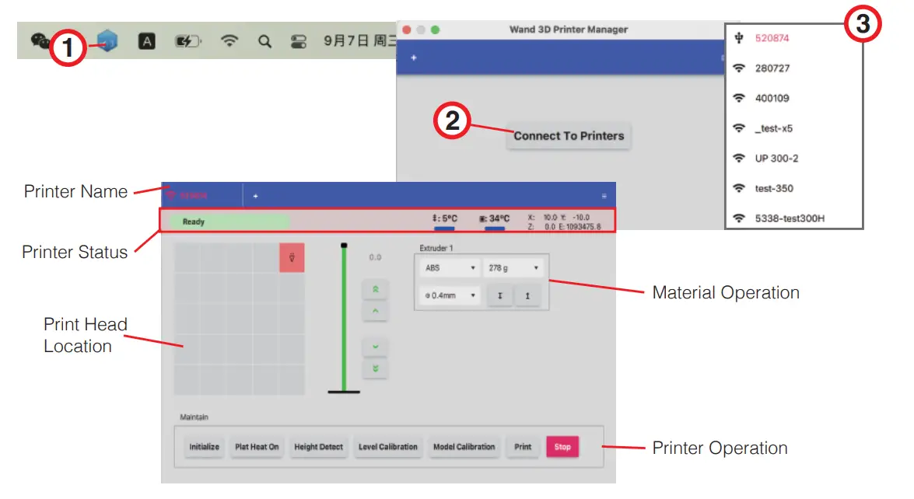Open the 0.4mm nozzle diameter dropdown
Screen dimensions: 914x499
[449, 295]
